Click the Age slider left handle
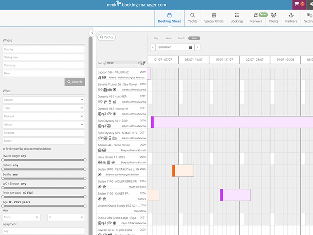313x235 pixels. click(3, 206)
